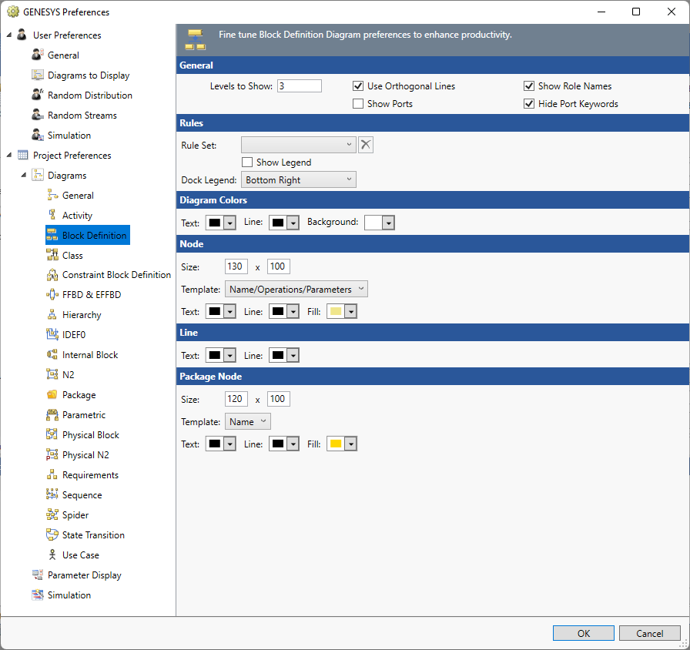The height and width of the screenshot is (650, 690).
Task: Click the Levels to Show input field
Action: click(x=299, y=86)
